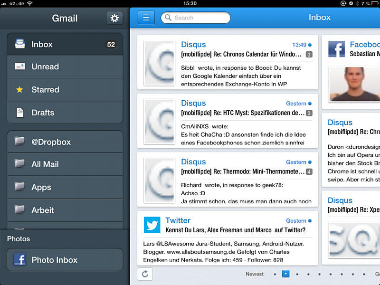Click the Facebook icon in Photo Inbox
The image size is (380, 285).
(20, 259)
